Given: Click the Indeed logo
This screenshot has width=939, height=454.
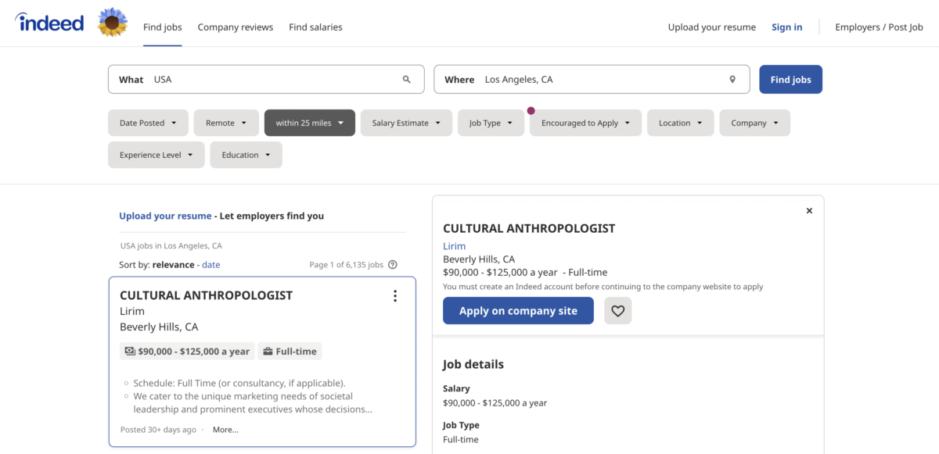Looking at the screenshot, I should 49,23.
